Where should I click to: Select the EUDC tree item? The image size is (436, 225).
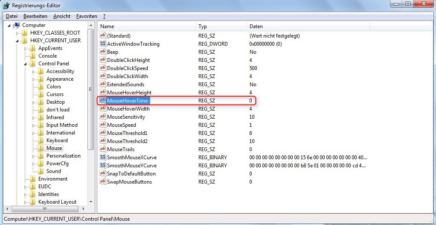coord(44,187)
